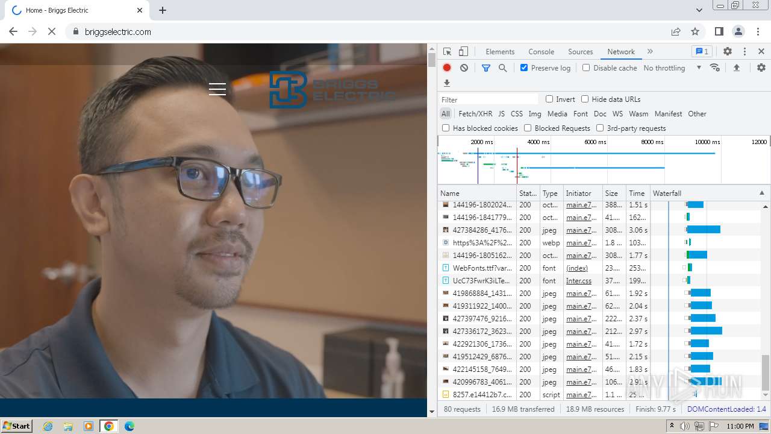Open network conditions wifi icon
The width and height of the screenshot is (771, 434).
coord(715,68)
